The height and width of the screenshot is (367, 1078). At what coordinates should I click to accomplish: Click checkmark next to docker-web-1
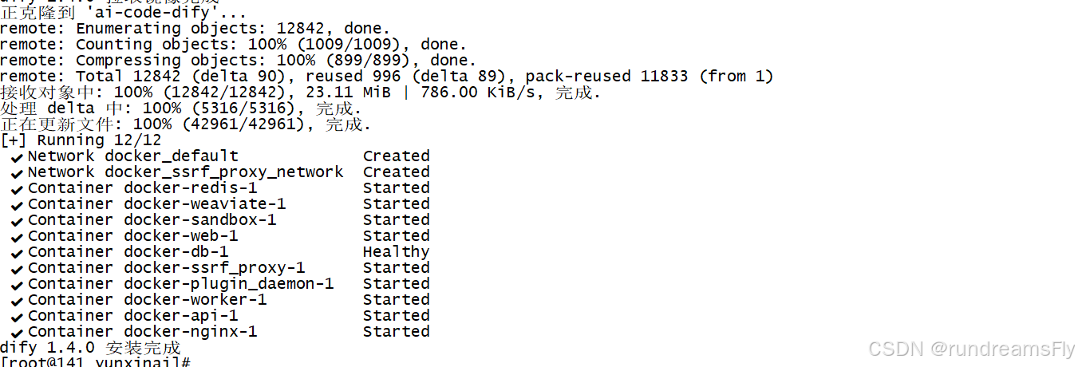(x=17, y=237)
